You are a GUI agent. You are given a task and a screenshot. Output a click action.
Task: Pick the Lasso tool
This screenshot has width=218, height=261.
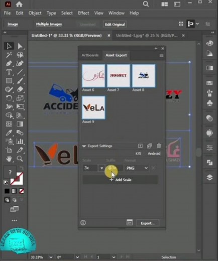coord(20,55)
